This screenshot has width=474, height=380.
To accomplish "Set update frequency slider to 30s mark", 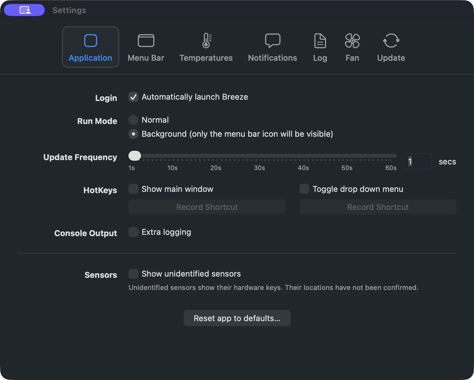I will coord(259,155).
